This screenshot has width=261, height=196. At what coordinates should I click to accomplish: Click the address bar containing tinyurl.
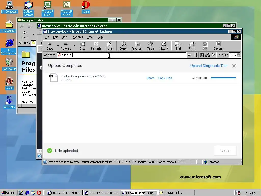(x=122, y=55)
